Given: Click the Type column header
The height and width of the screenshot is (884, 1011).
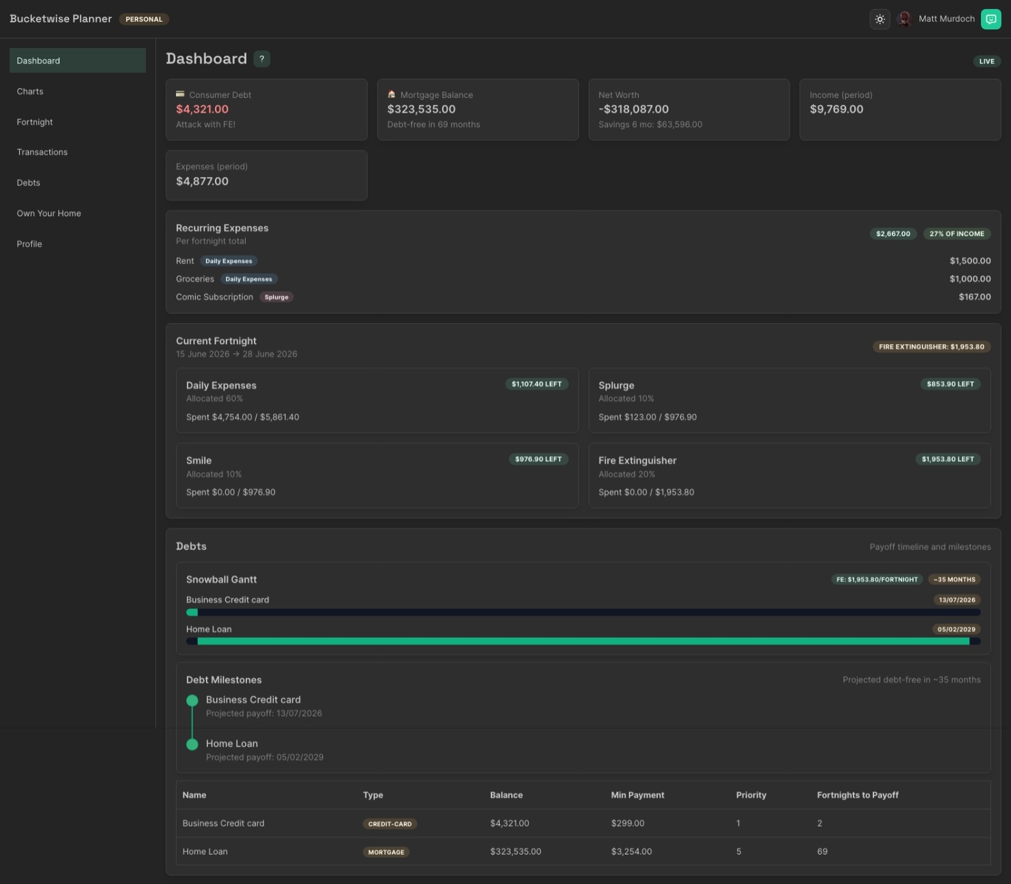Looking at the screenshot, I should pos(373,795).
